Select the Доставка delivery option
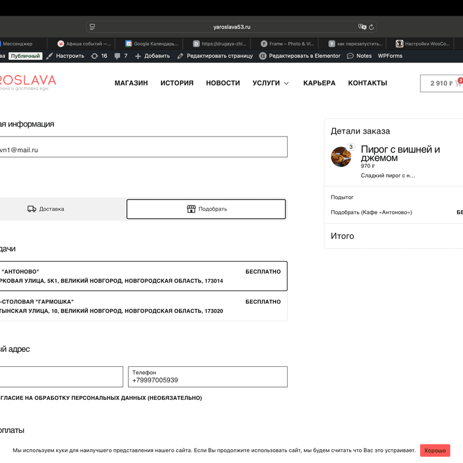 click(46, 209)
